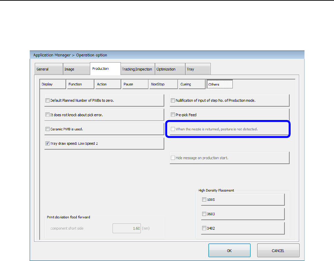
Task: Open the Function sub-tab
Action: pyautogui.click(x=80, y=84)
